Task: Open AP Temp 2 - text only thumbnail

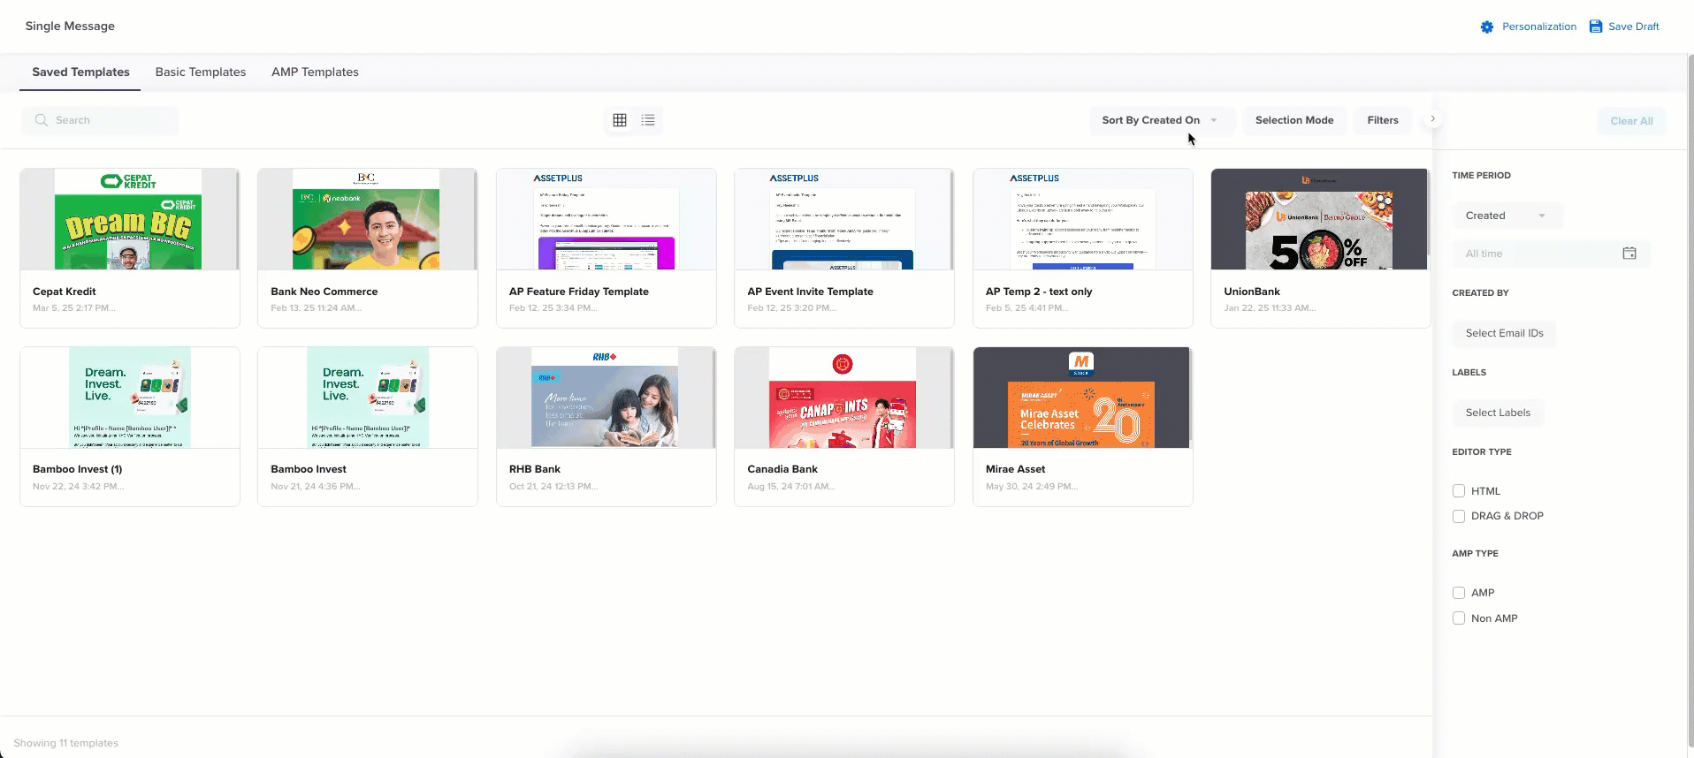Action: coord(1082,219)
